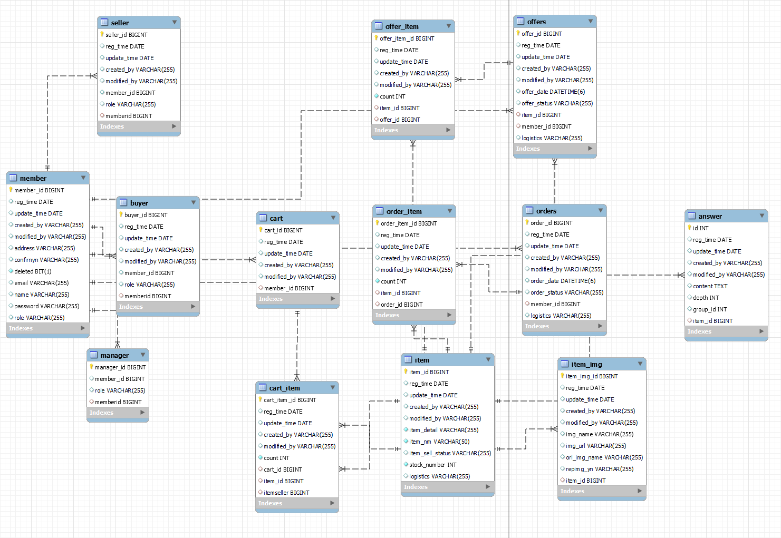Viewport: 781px width, 538px height.
Task: Expand Indexes section of item table
Action: 488,487
